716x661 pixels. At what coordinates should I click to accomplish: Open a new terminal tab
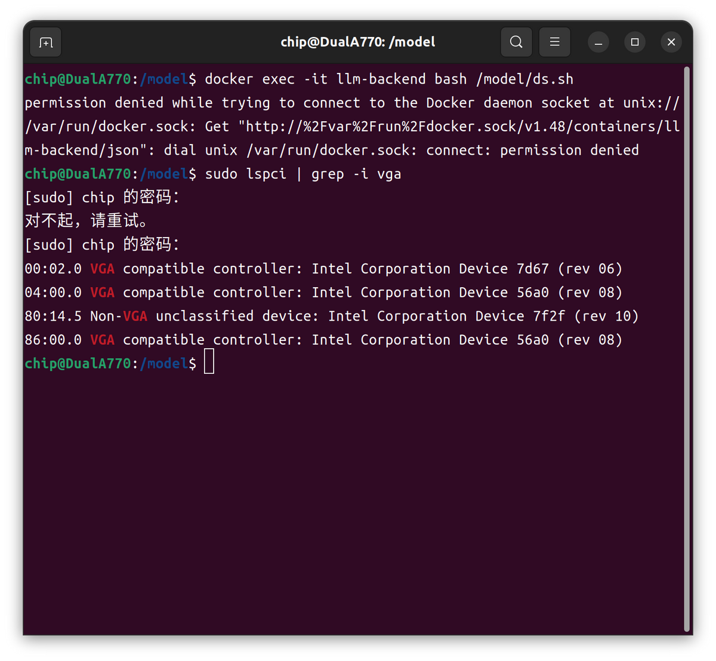pyautogui.click(x=46, y=42)
